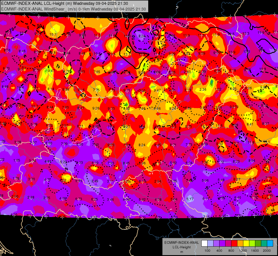
Task: Click the wind shear value 5.01
Action: (233, 88)
